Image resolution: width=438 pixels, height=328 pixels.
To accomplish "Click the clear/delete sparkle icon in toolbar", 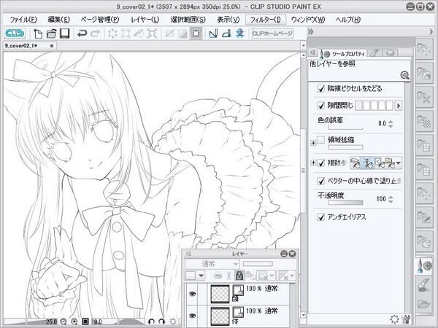I will (x=112, y=34).
